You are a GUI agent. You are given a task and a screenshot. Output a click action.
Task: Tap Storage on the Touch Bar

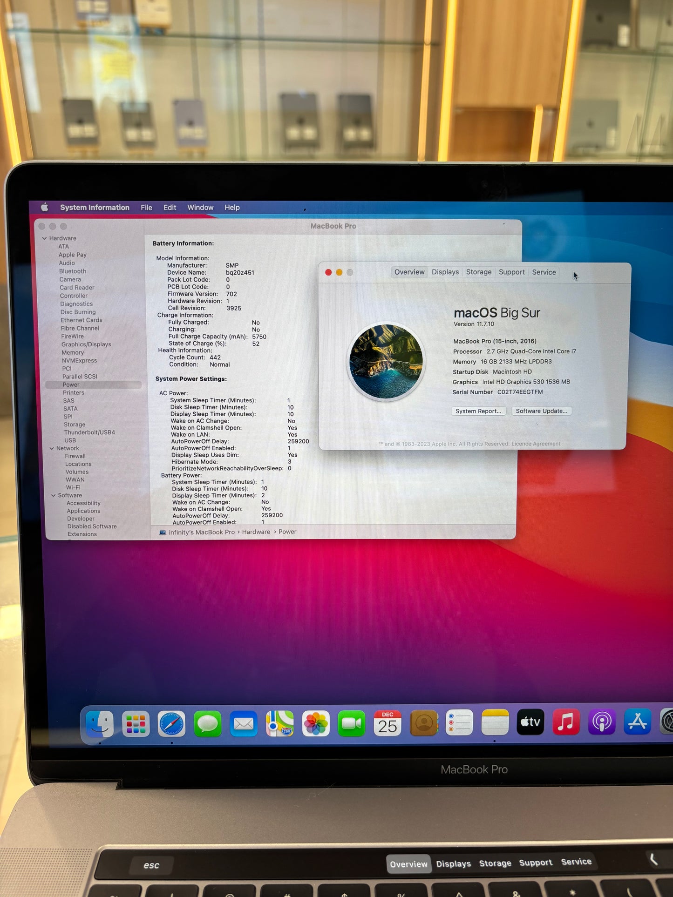pos(495,863)
